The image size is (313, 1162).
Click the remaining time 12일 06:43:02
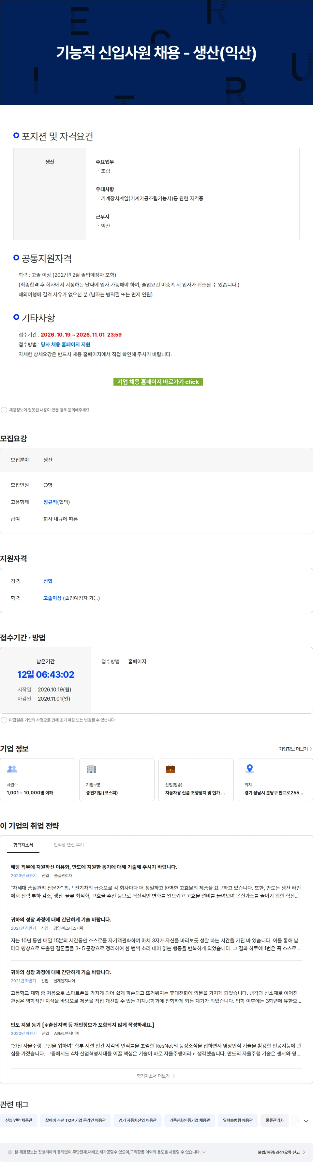tap(46, 674)
